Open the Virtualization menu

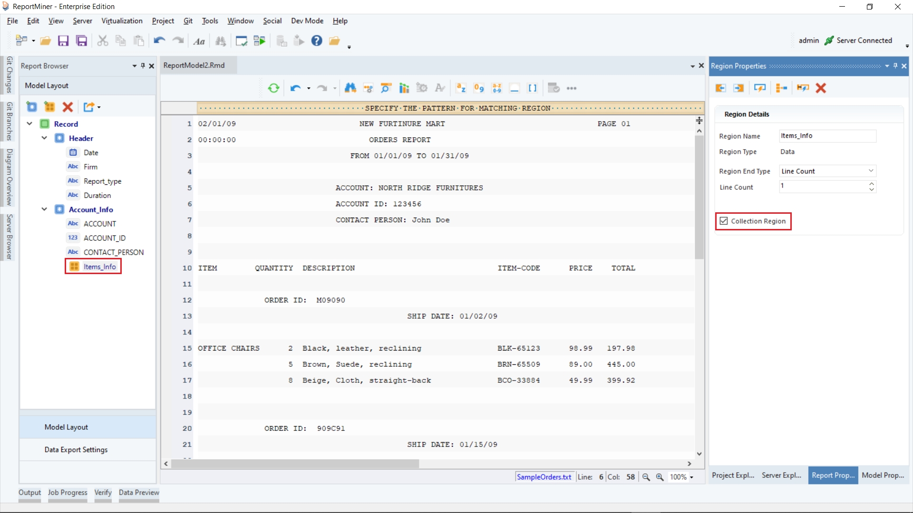[x=122, y=21]
